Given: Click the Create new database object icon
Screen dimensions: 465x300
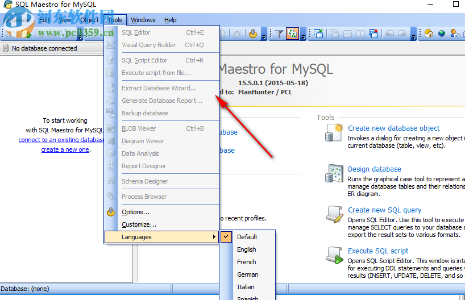Looking at the screenshot, I should pos(334,133).
